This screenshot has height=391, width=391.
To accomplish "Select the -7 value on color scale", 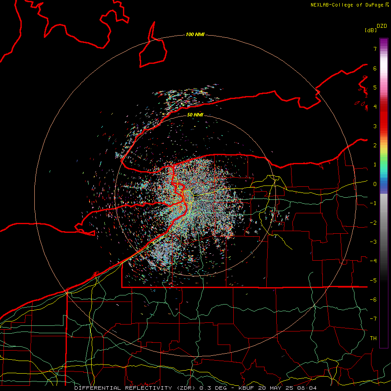I will [x=373, y=319].
